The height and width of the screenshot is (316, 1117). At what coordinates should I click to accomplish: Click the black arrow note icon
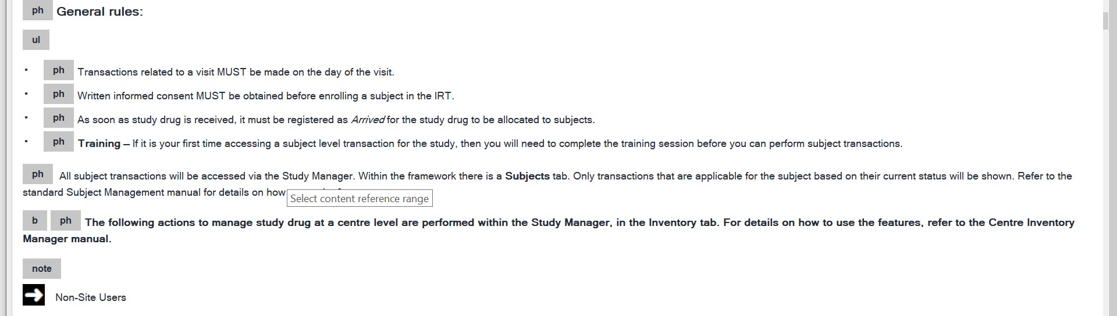coord(34,295)
